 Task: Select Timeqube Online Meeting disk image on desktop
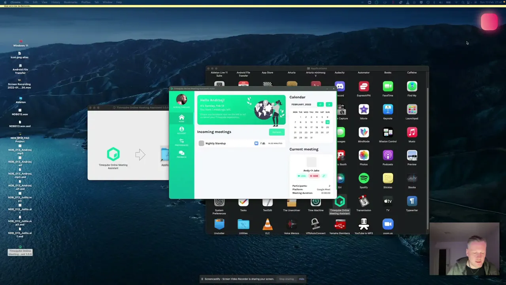click(20, 251)
